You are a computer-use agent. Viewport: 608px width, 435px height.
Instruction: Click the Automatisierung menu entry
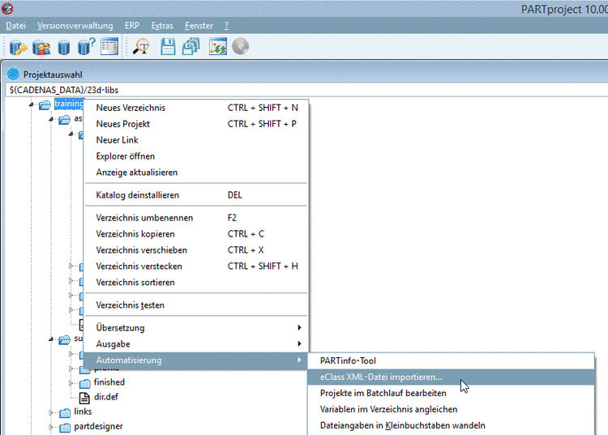pyautogui.click(x=196, y=360)
